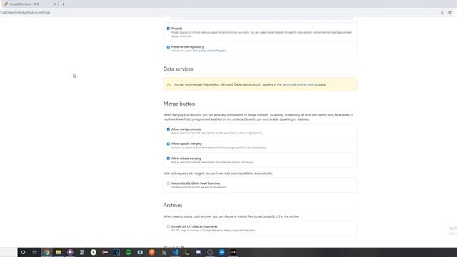Select the Google Domains browser tab
457x257 pixels.
pos(29,4)
